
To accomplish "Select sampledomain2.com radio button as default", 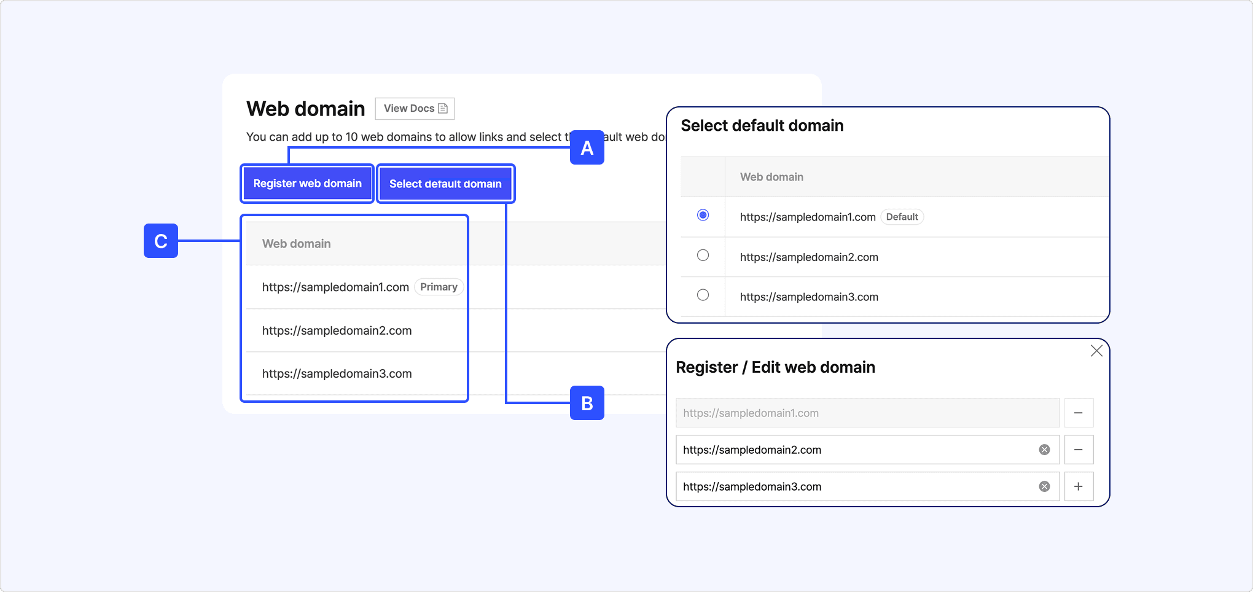I will tap(703, 255).
